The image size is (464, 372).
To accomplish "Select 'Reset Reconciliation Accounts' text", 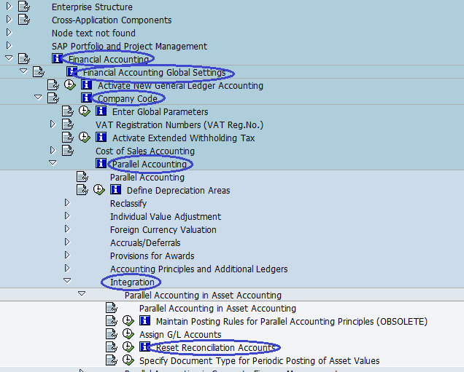I will (216, 348).
